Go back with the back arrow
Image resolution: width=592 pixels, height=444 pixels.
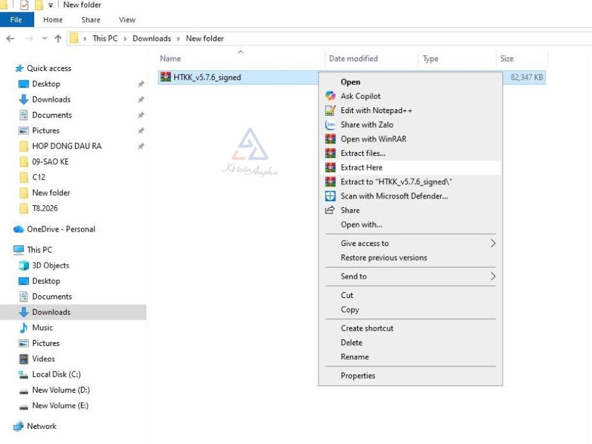point(10,39)
